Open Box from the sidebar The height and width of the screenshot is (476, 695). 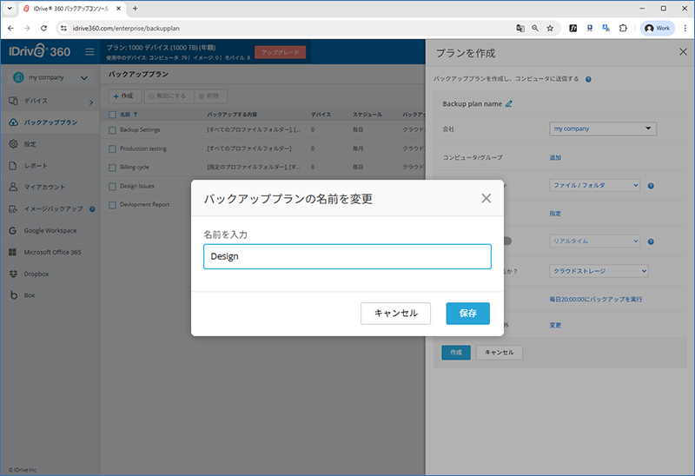(30, 295)
